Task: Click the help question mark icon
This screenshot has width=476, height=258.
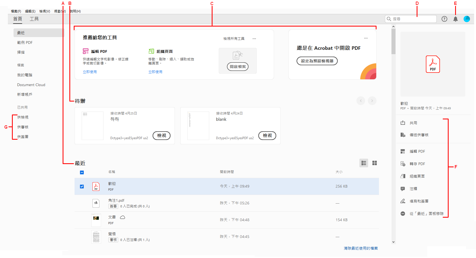Action: [x=444, y=19]
